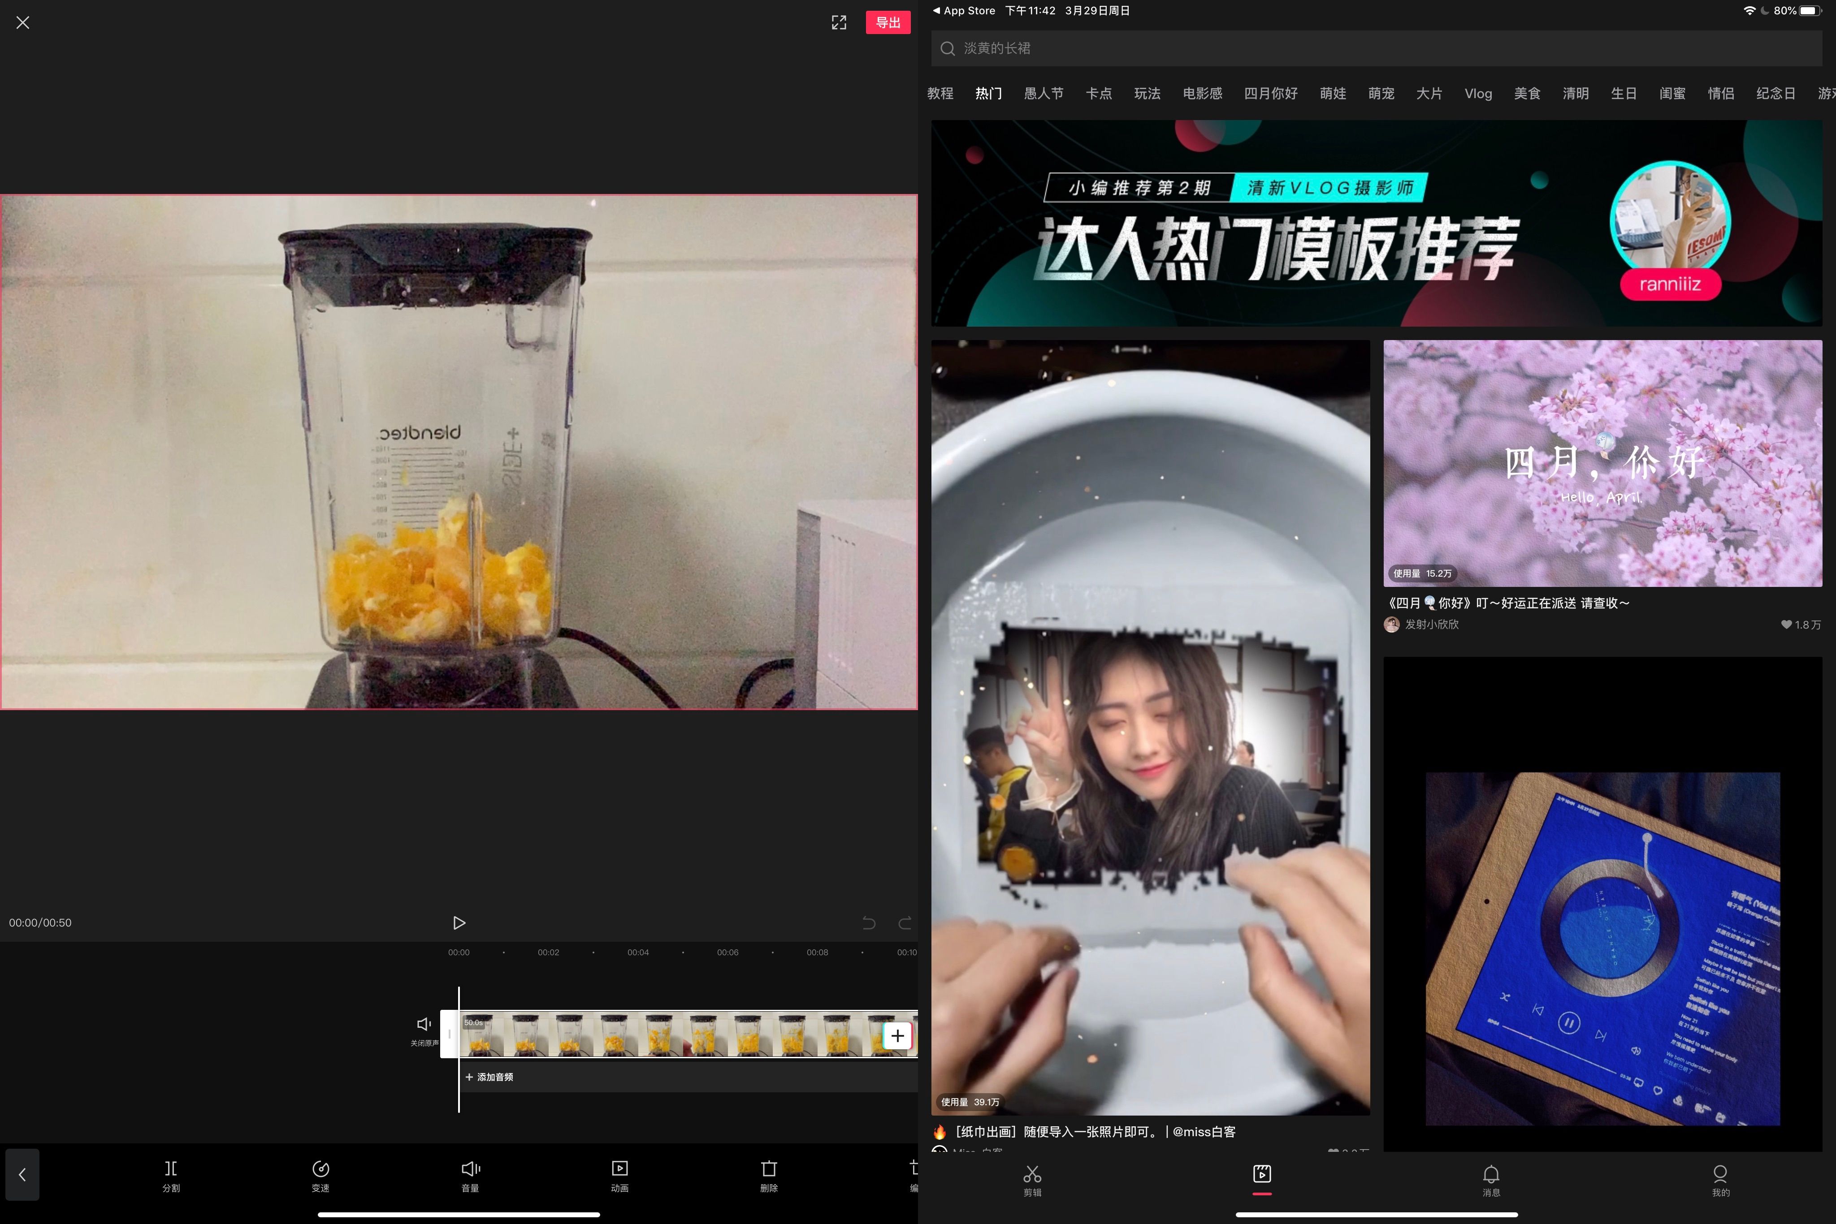Tap the 导出 export button
Image resolution: width=1836 pixels, height=1224 pixels.
click(x=887, y=23)
